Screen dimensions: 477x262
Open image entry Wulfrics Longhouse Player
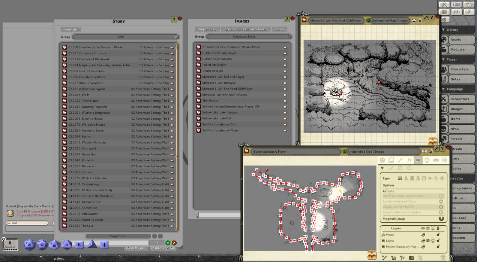pos(242,130)
